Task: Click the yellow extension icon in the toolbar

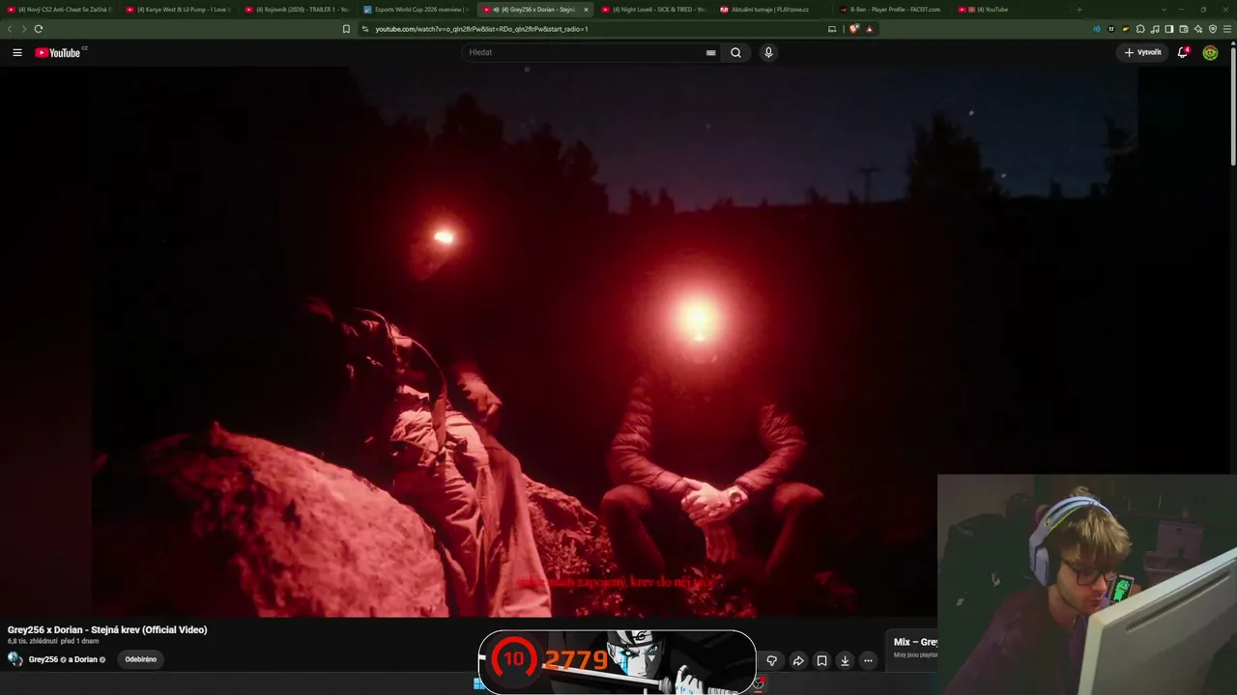Action: (1126, 29)
